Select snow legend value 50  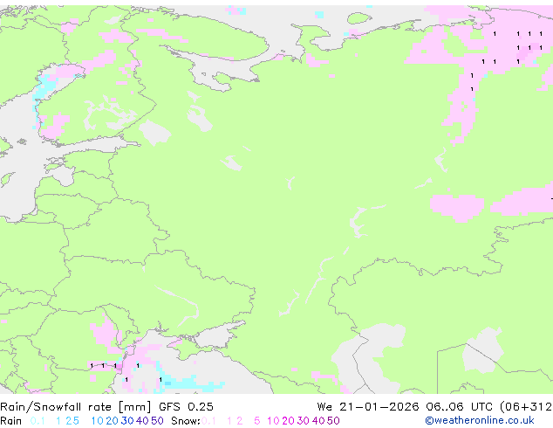tap(333, 421)
